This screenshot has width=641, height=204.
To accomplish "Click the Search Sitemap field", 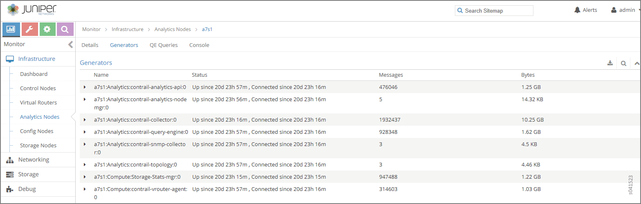I will click(x=497, y=11).
